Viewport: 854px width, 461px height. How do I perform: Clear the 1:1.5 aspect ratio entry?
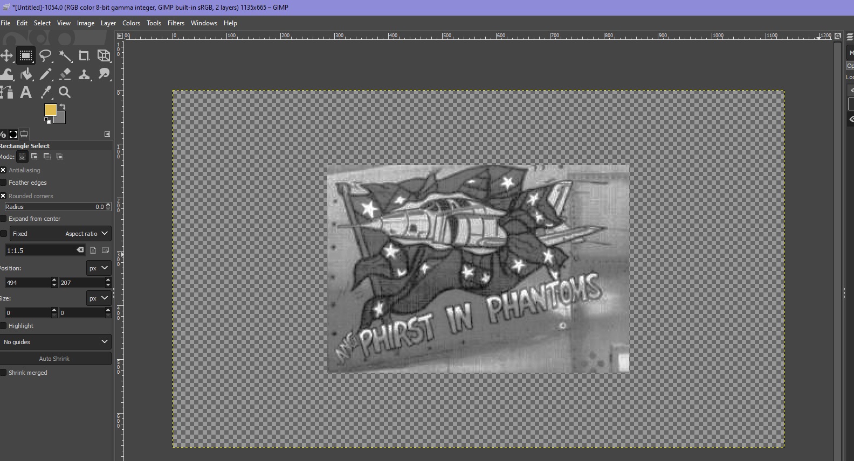80,250
